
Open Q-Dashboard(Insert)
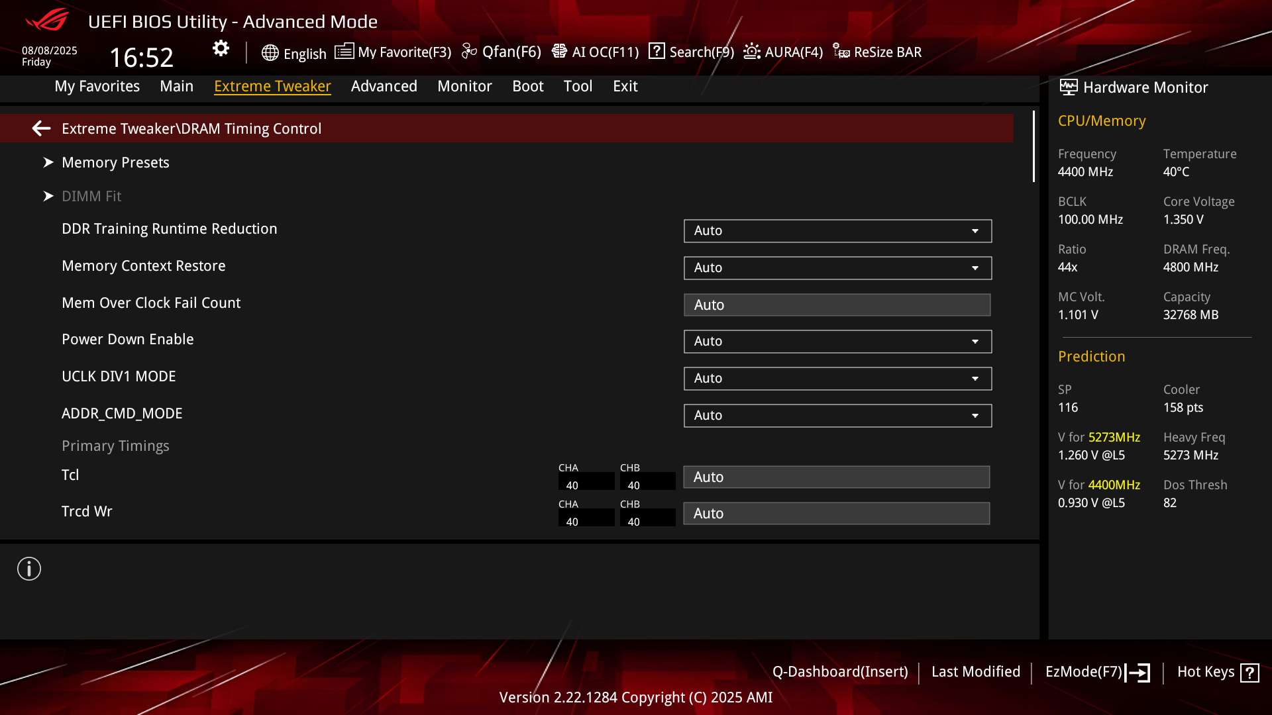tap(839, 672)
